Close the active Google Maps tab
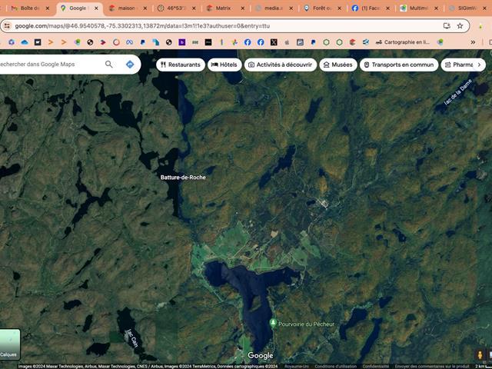 (96, 8)
